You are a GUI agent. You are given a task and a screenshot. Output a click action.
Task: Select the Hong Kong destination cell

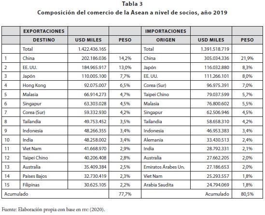44,85
